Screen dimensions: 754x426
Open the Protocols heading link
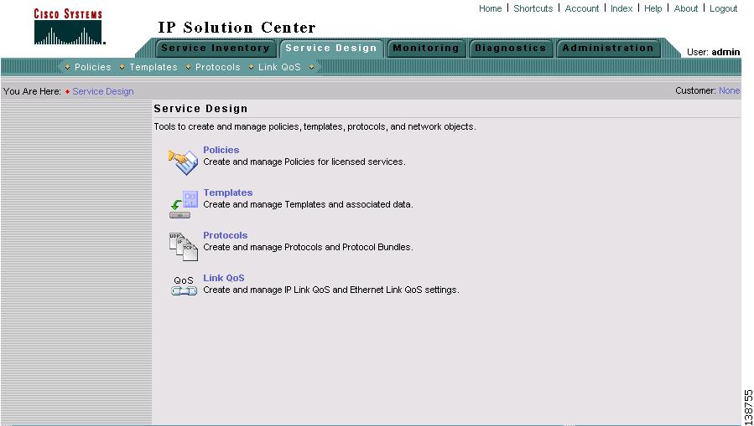click(225, 235)
